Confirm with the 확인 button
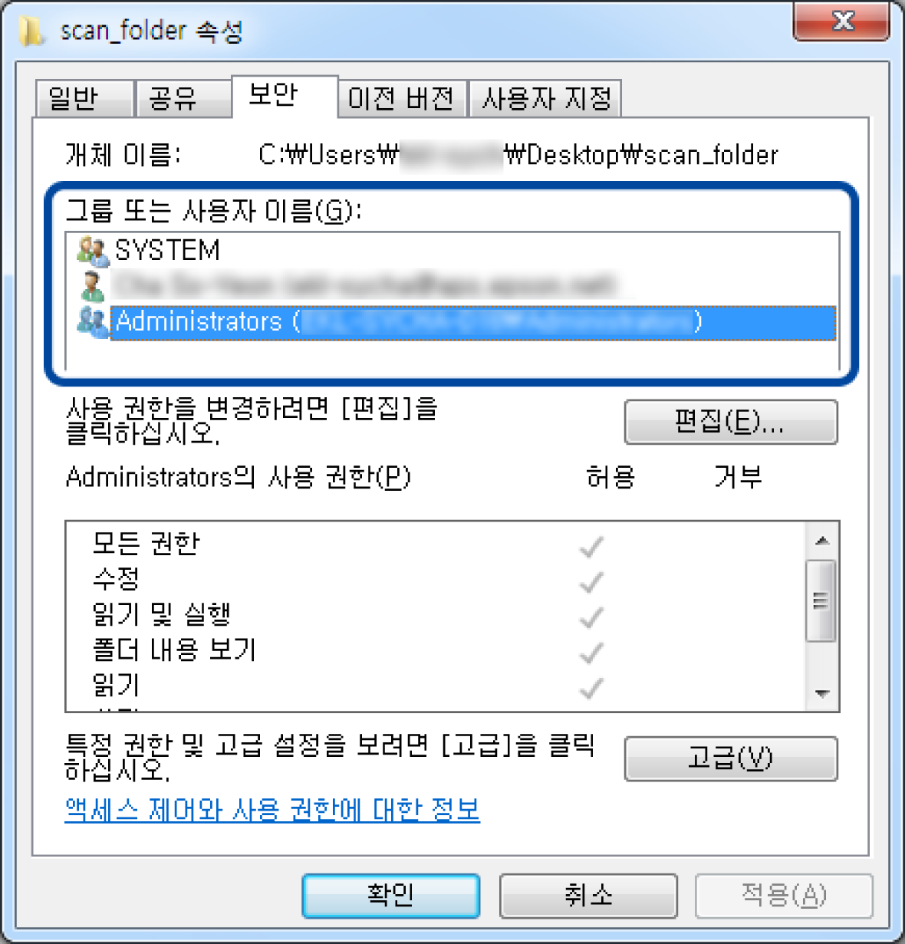 (390, 895)
